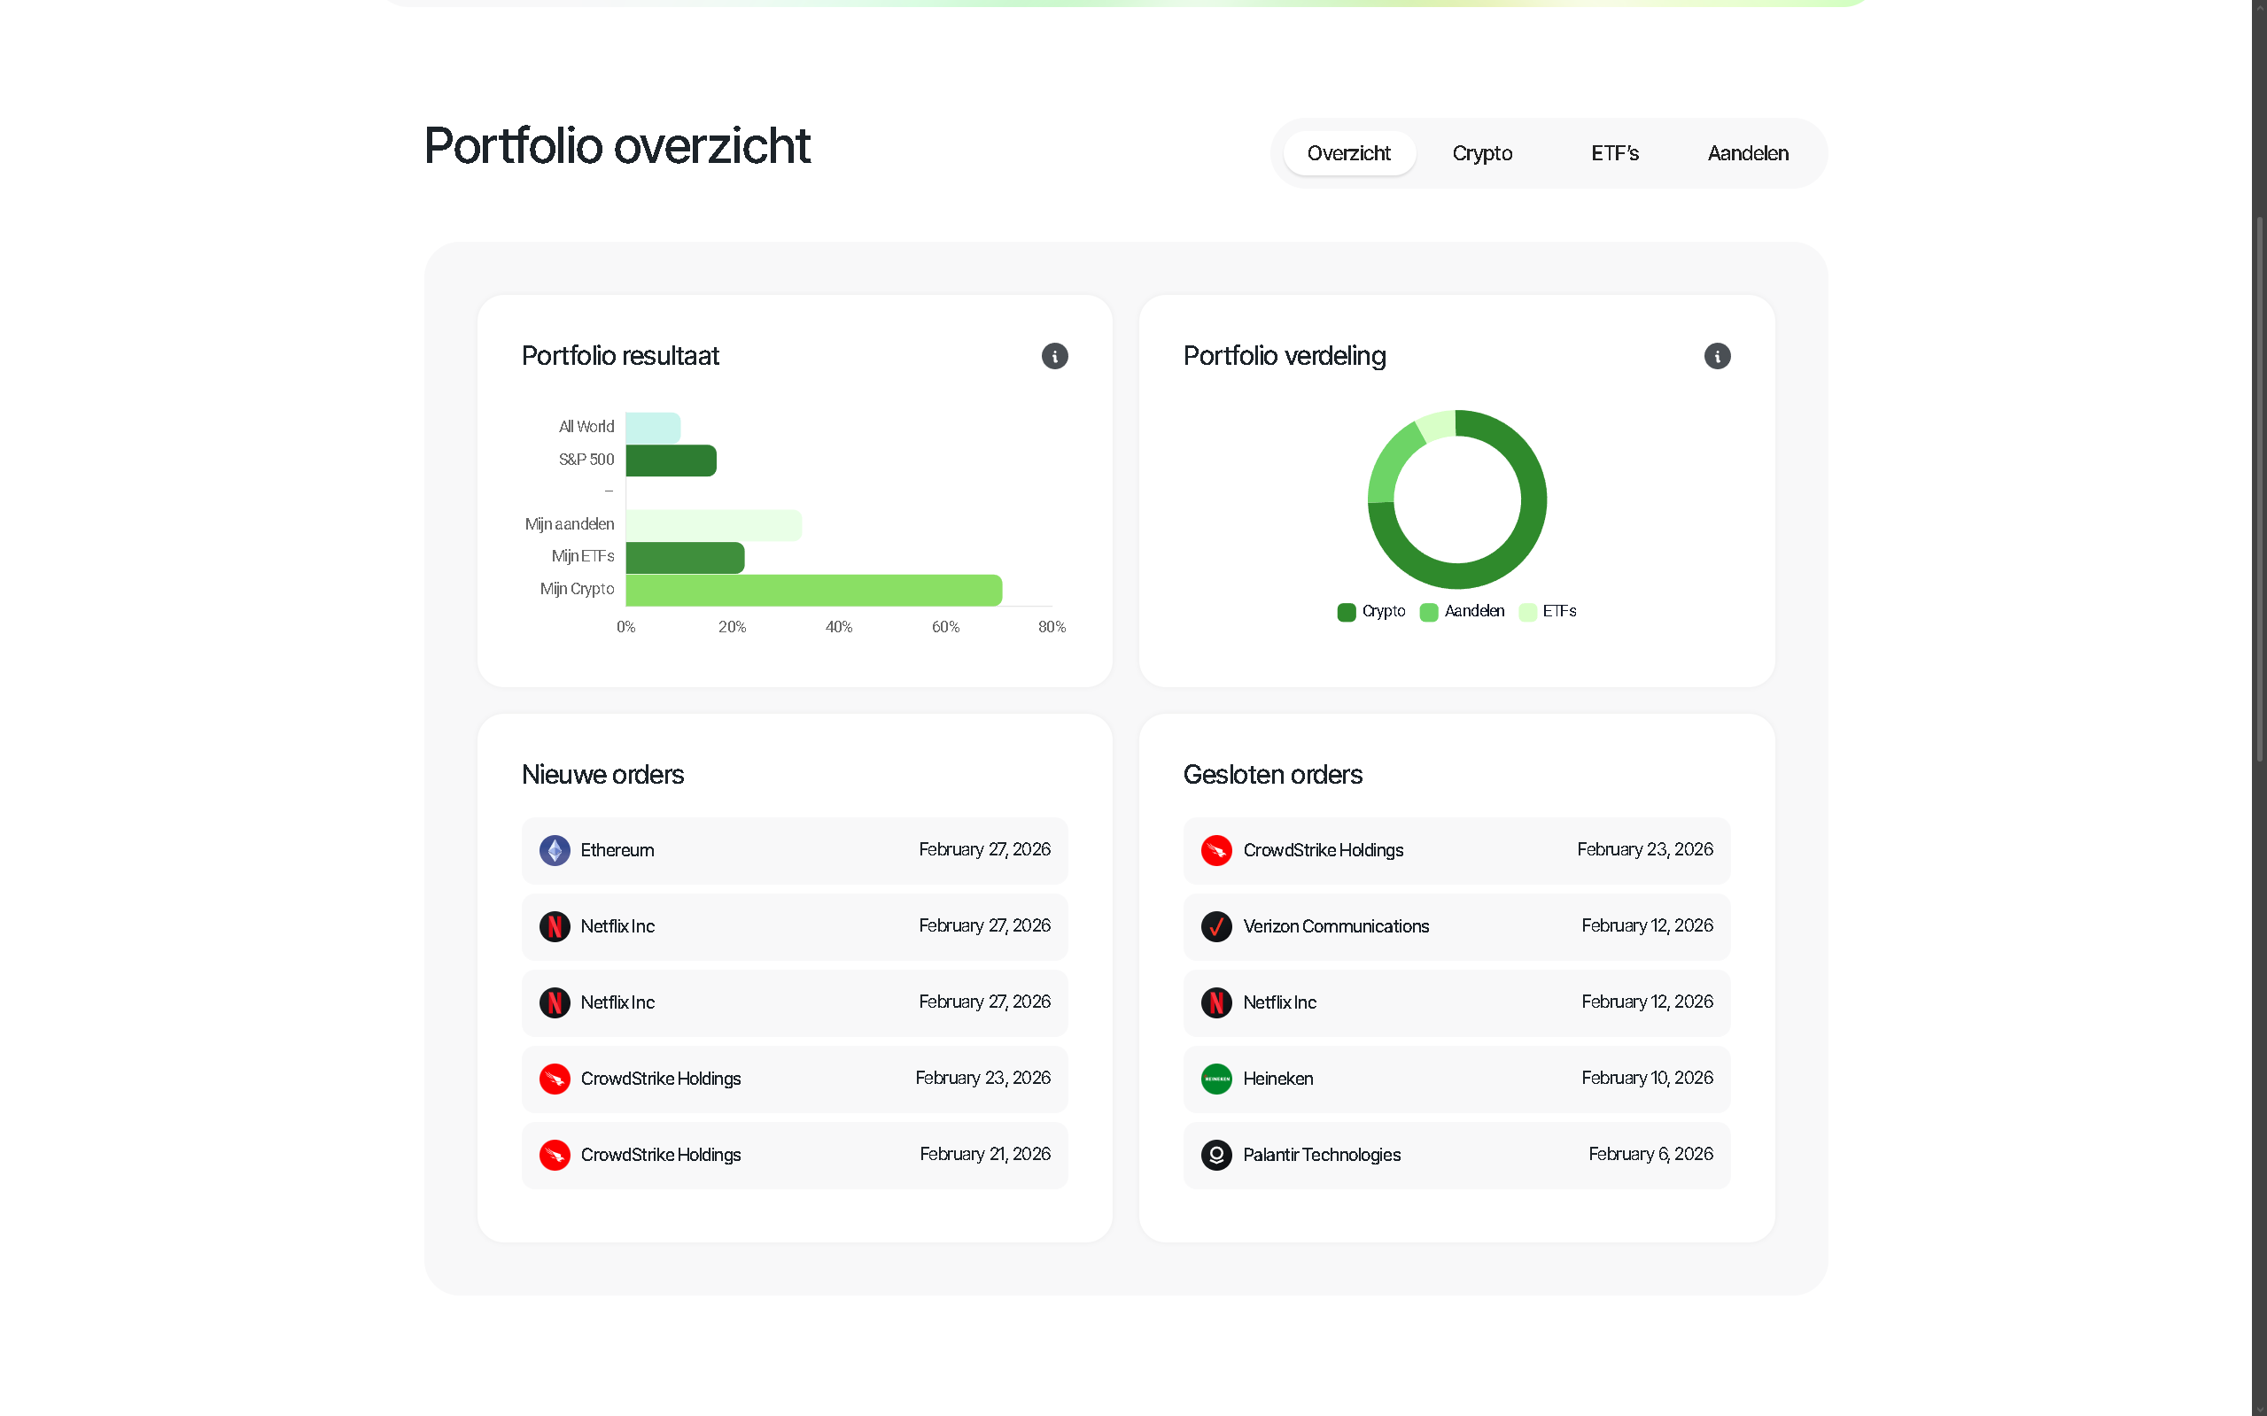Click Netflix logo in Gesloten orders
The image size is (2267, 1416).
1216,1002
